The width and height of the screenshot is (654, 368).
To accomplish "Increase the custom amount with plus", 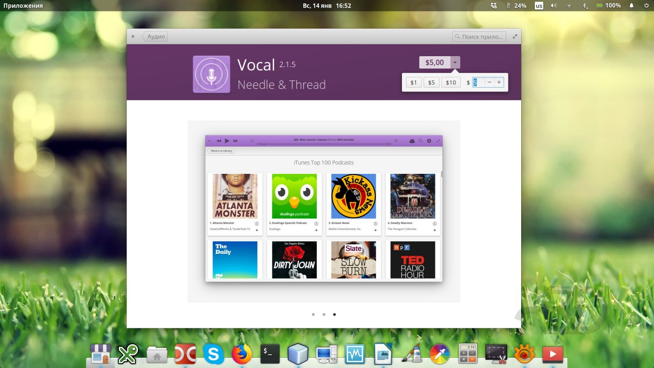I will pyautogui.click(x=499, y=83).
